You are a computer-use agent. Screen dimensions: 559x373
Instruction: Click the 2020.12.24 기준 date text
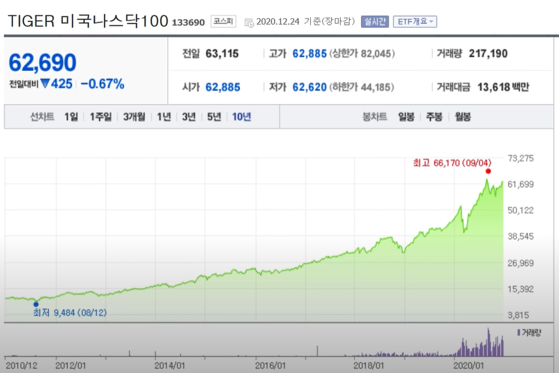click(305, 21)
